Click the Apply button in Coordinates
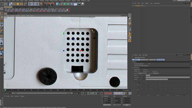192x108 pixels. point(127,105)
